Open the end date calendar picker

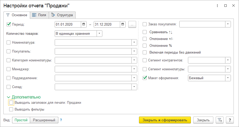click(123, 24)
